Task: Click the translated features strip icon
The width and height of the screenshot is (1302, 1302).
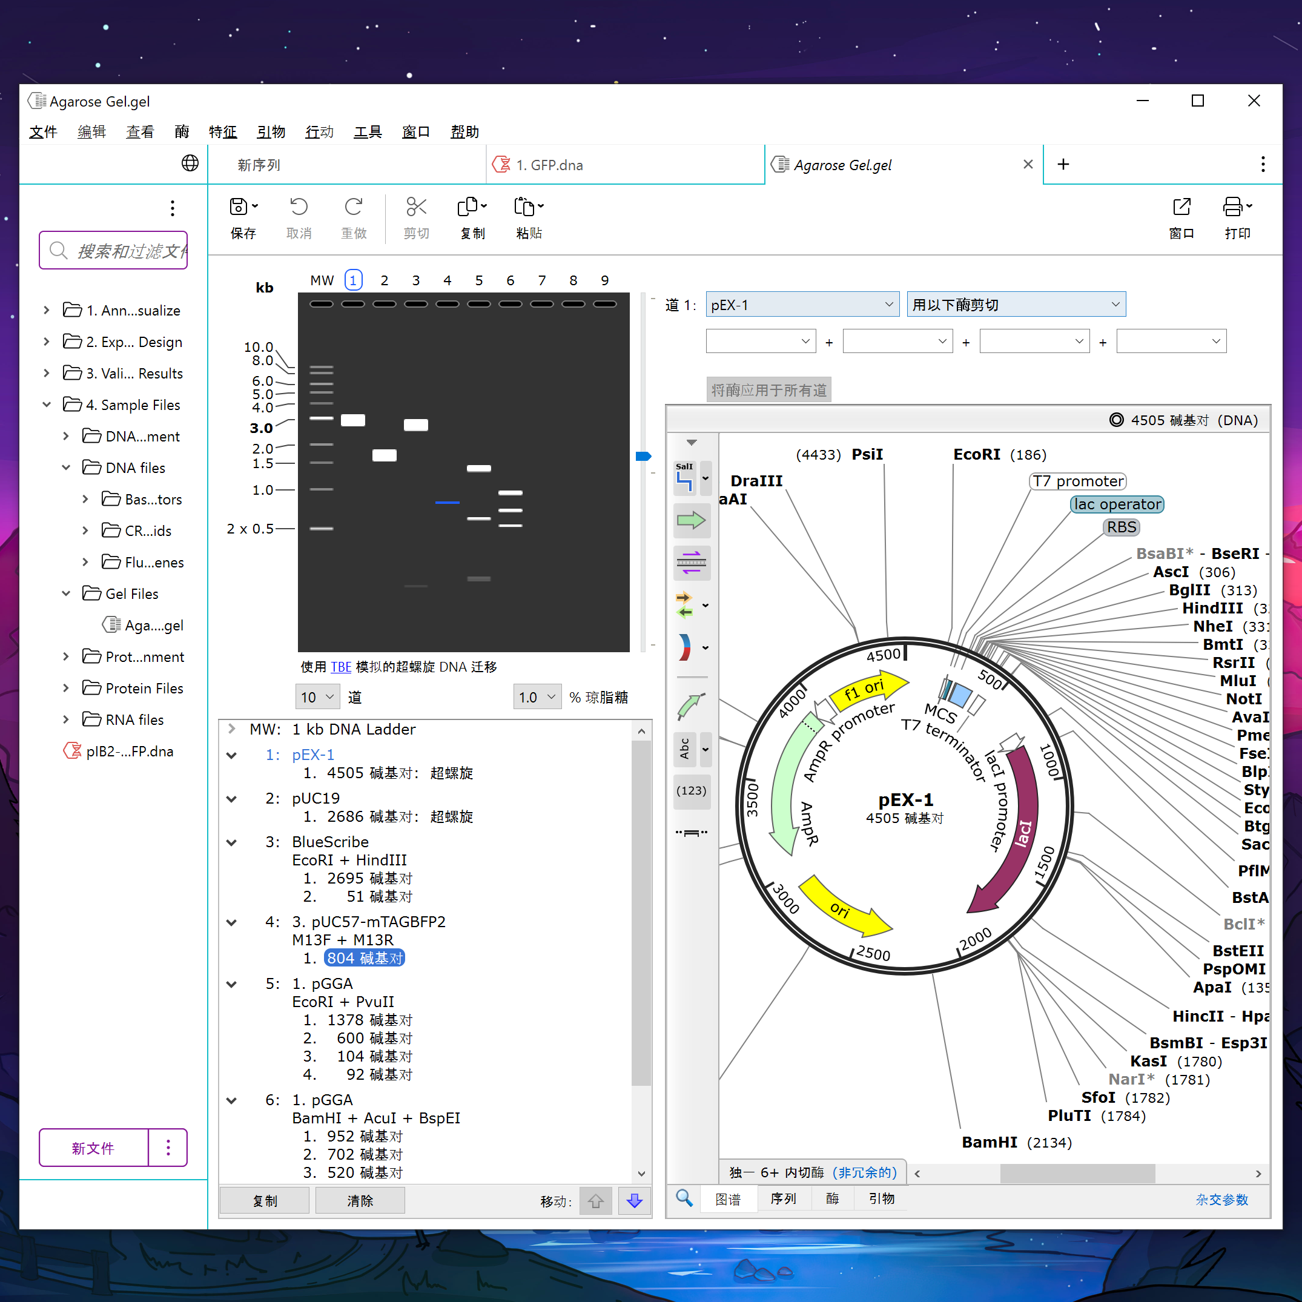Action: point(692,563)
